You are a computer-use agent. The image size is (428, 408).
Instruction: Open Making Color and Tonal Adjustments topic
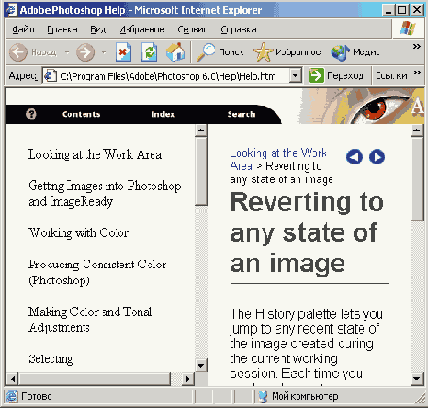90,320
